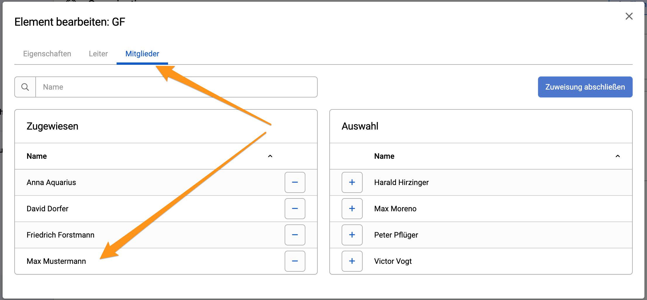Screen dimensions: 647x300
Task: Focus the Name search field
Action: [x=176, y=87]
